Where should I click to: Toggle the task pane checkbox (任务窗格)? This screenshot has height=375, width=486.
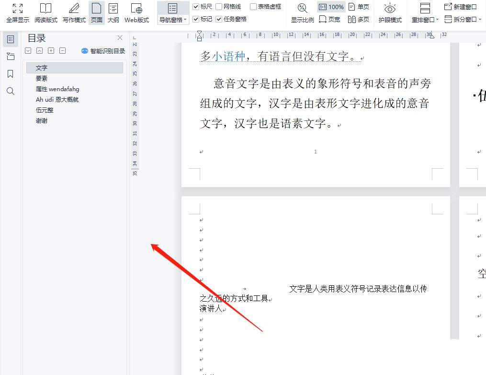tap(219, 19)
